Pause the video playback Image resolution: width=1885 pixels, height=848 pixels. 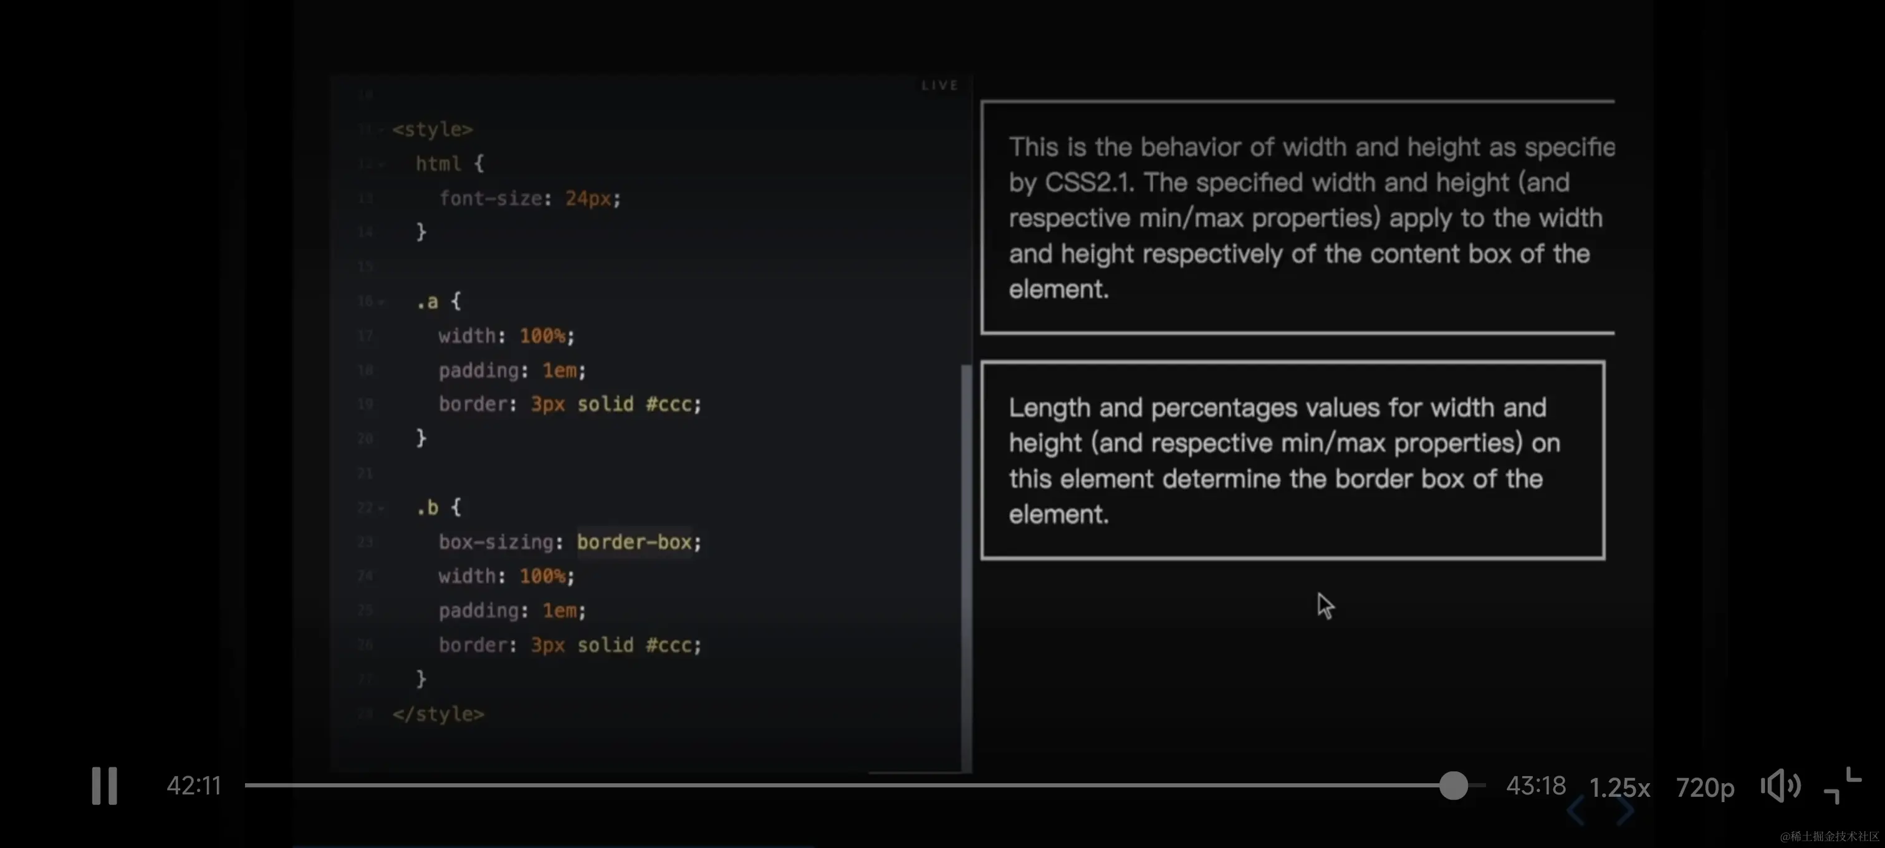(104, 786)
